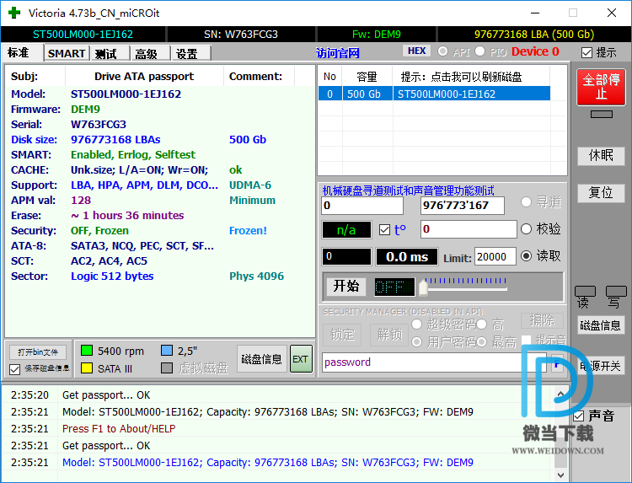Click the start LBA field showing 0
Screen dimensions: 632x483
[362, 206]
